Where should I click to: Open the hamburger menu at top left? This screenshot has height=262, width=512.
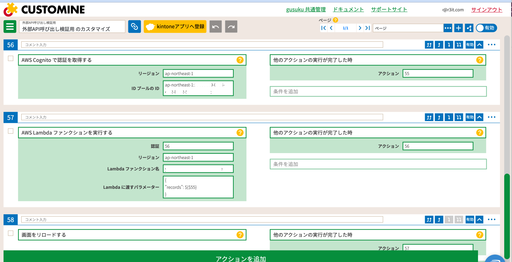click(10, 26)
